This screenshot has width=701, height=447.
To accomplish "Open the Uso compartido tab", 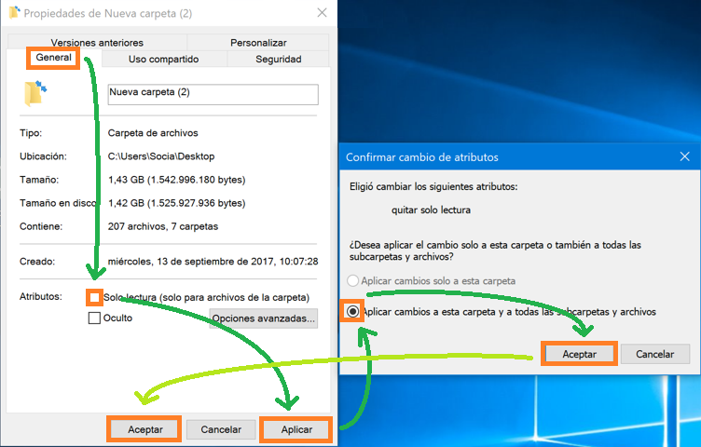I will click(x=164, y=59).
